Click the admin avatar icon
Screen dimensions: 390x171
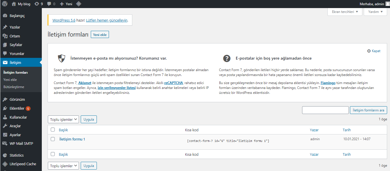tap(387, 4)
